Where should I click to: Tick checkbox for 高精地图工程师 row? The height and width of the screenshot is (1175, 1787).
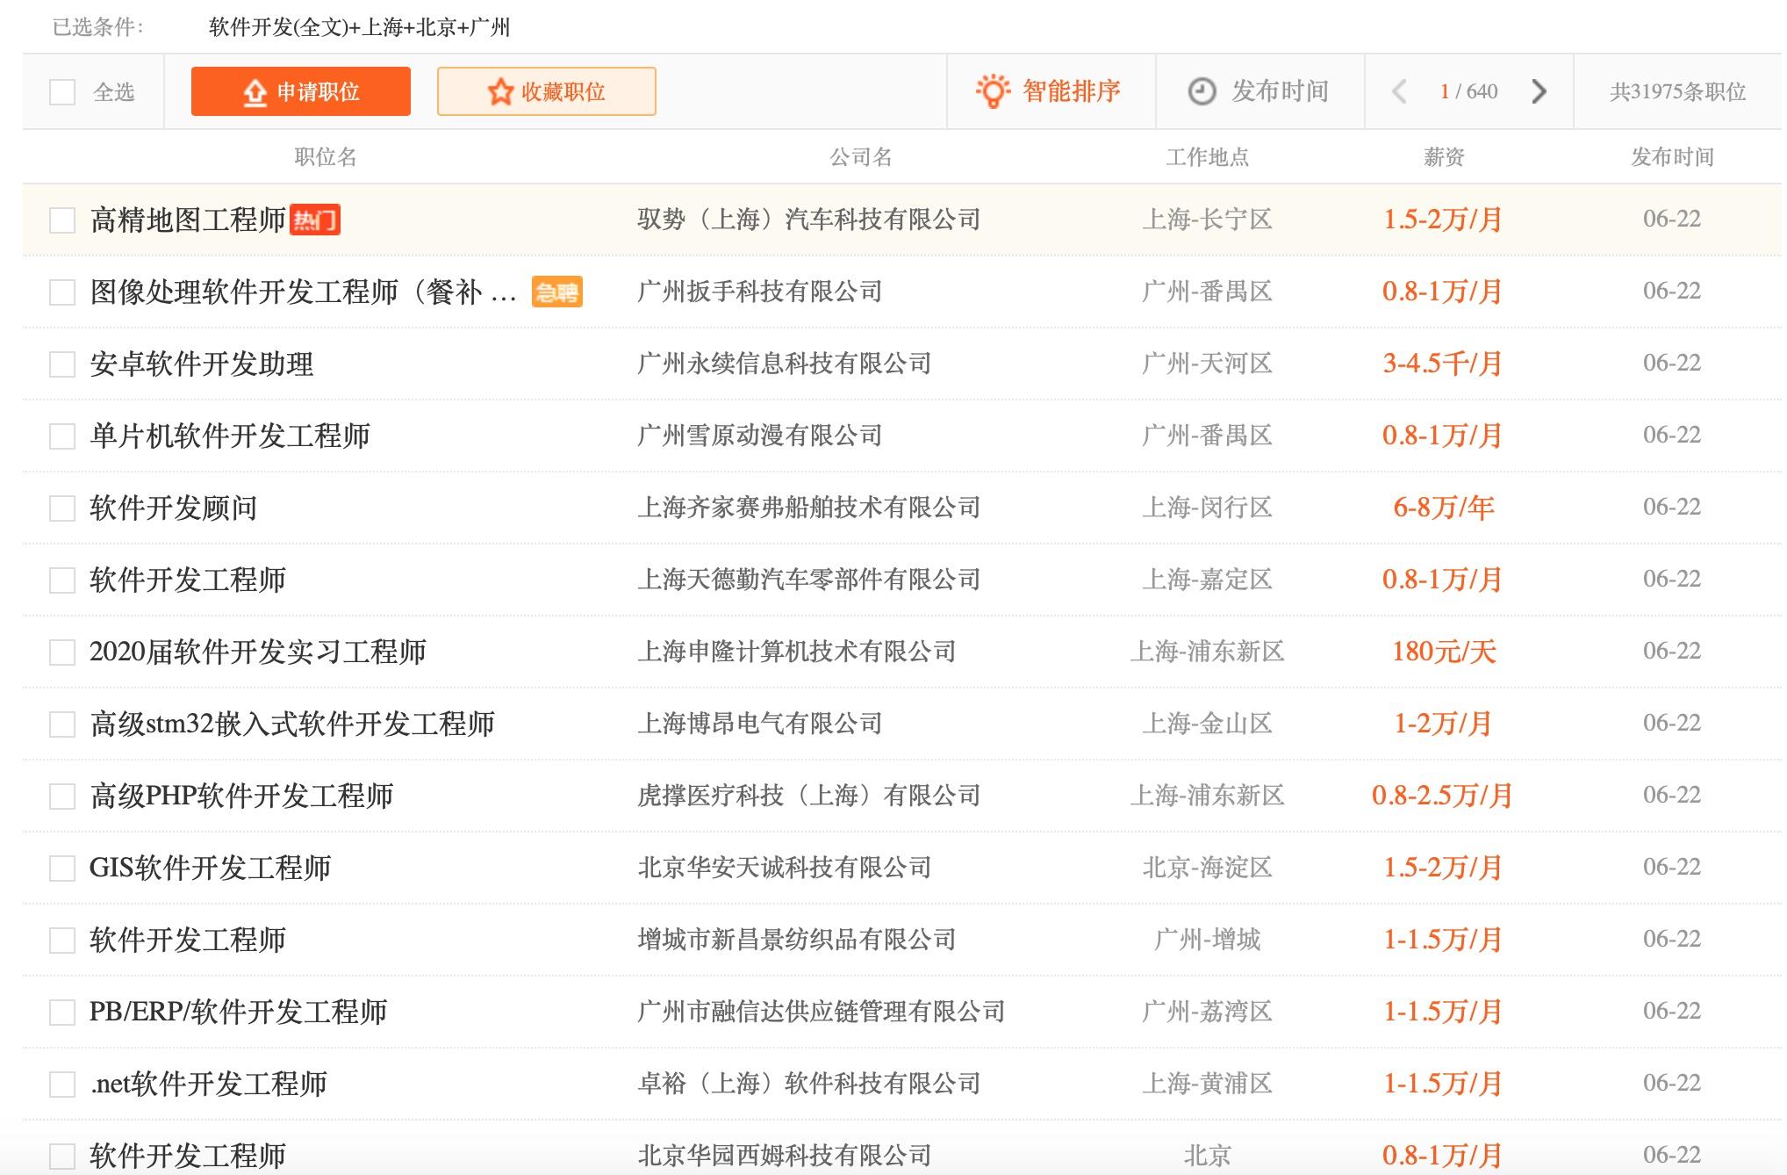tap(61, 220)
